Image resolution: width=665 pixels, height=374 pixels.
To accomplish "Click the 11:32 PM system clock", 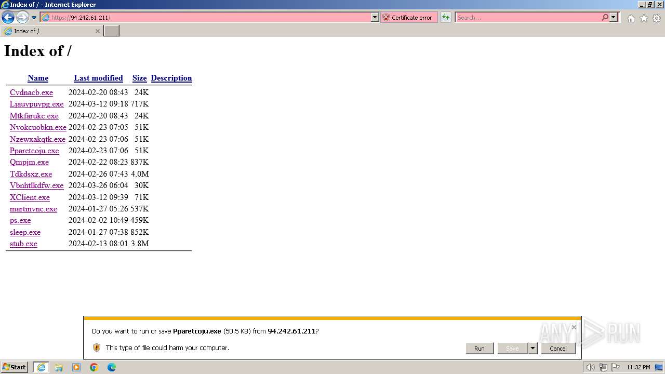I will point(639,367).
